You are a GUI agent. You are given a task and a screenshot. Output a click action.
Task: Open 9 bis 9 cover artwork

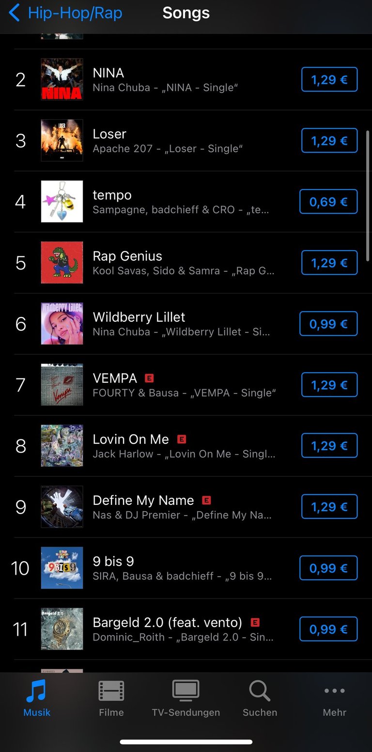pyautogui.click(x=62, y=568)
